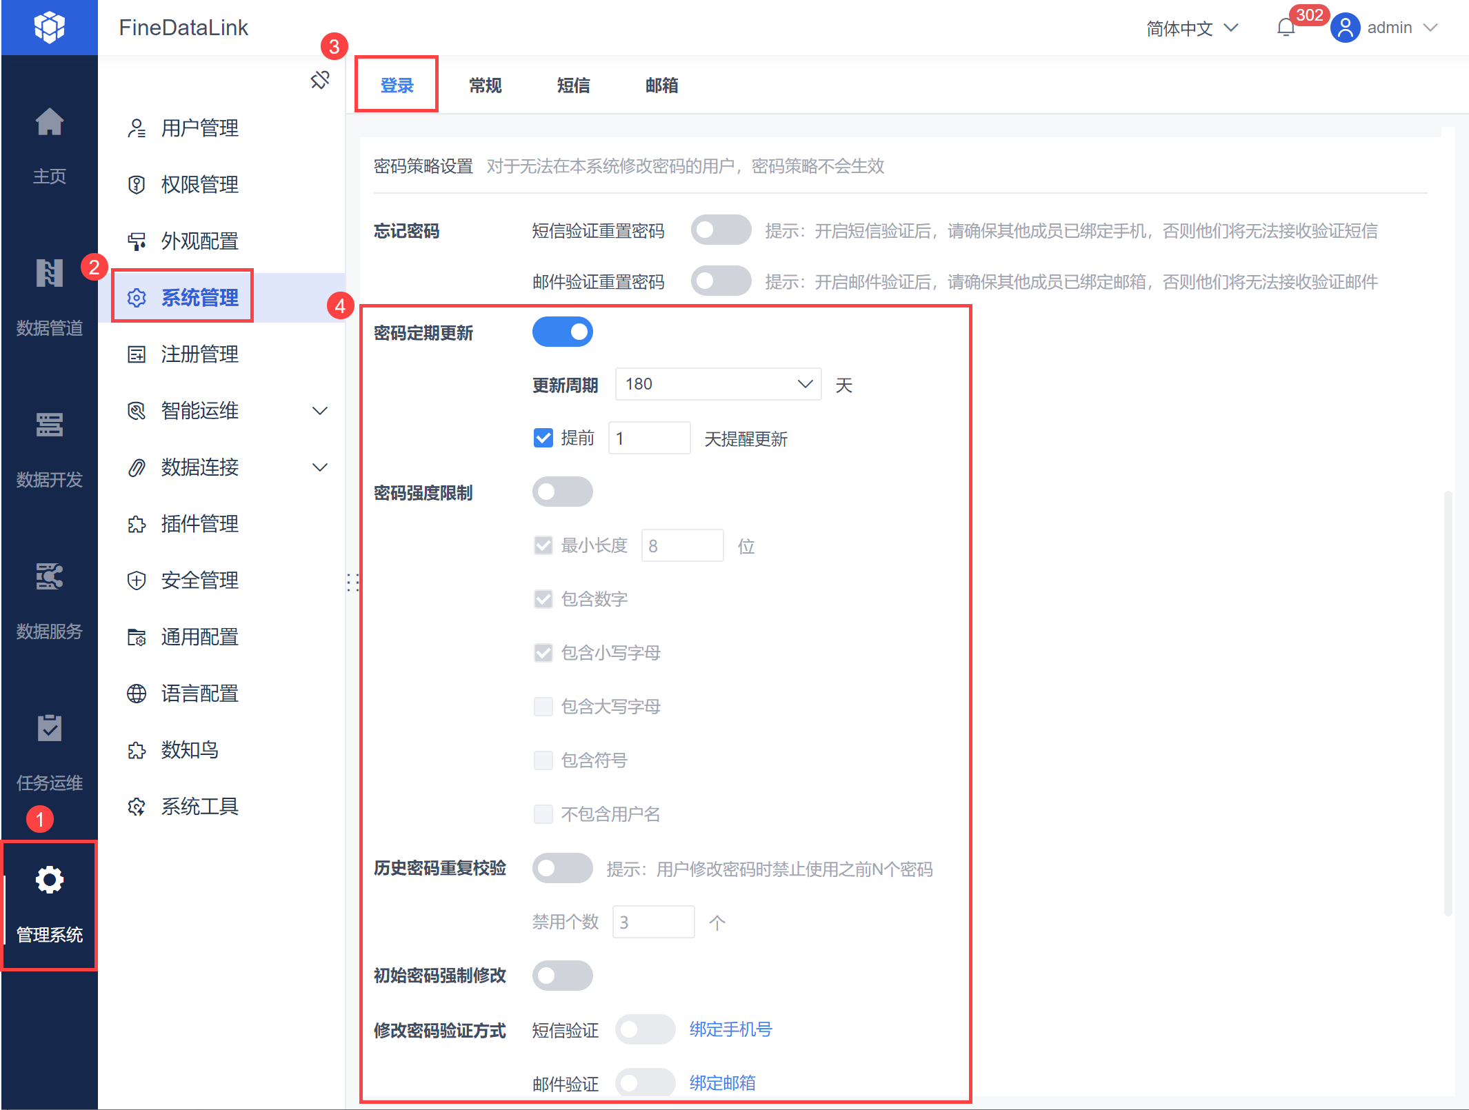Uncheck the advance reminder checkbox
The width and height of the screenshot is (1469, 1110).
click(543, 438)
